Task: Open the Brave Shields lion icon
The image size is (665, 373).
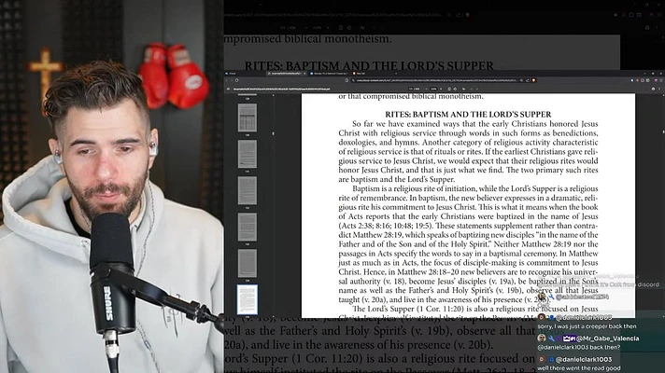Action: [x=534, y=80]
